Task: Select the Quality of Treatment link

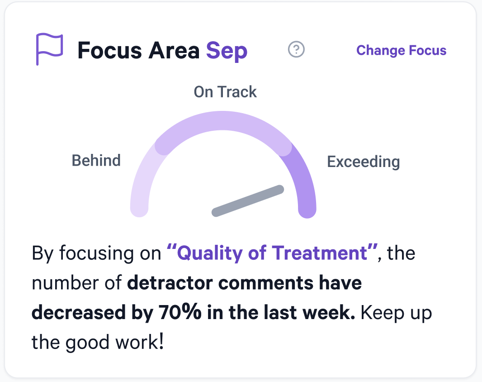Action: click(x=272, y=253)
